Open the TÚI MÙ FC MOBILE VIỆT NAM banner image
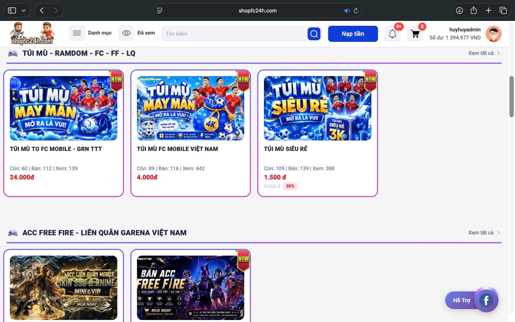Screen dimensions: 515x322 coord(190,108)
